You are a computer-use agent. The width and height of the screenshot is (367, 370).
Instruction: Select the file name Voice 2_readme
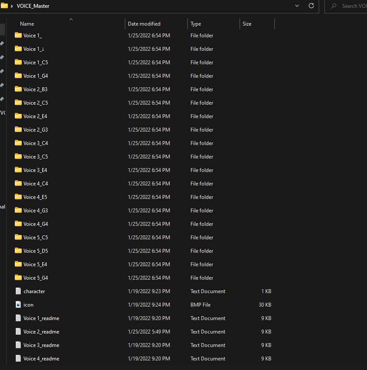click(x=41, y=332)
